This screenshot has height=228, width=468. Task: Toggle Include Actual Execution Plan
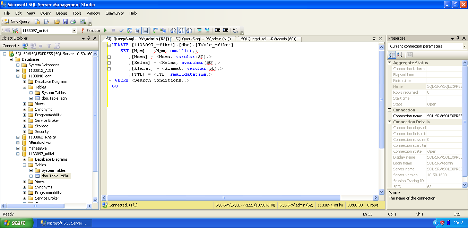click(x=155, y=31)
